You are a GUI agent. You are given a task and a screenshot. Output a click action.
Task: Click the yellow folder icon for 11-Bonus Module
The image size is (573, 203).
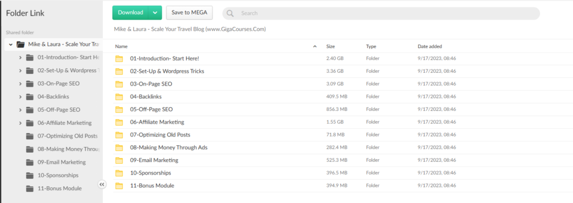pos(119,186)
